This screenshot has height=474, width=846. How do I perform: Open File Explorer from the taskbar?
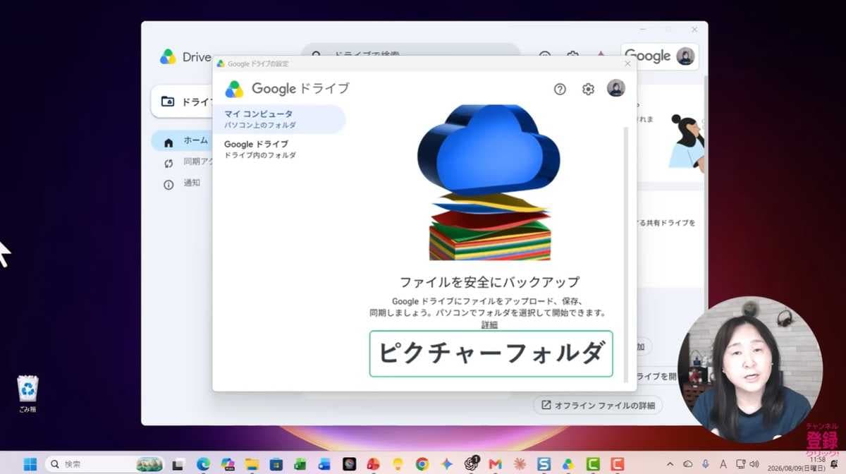pos(252,464)
